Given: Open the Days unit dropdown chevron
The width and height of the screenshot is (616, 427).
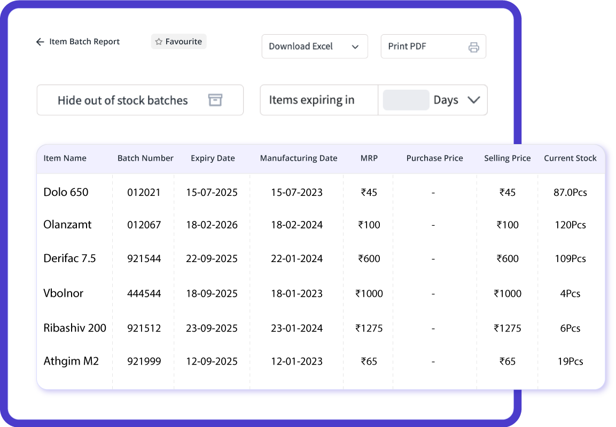Looking at the screenshot, I should pos(474,100).
